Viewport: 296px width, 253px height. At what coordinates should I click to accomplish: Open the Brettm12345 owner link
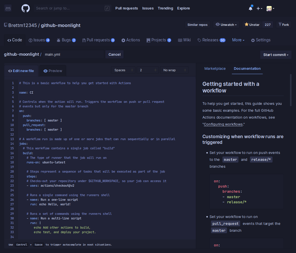(22, 25)
